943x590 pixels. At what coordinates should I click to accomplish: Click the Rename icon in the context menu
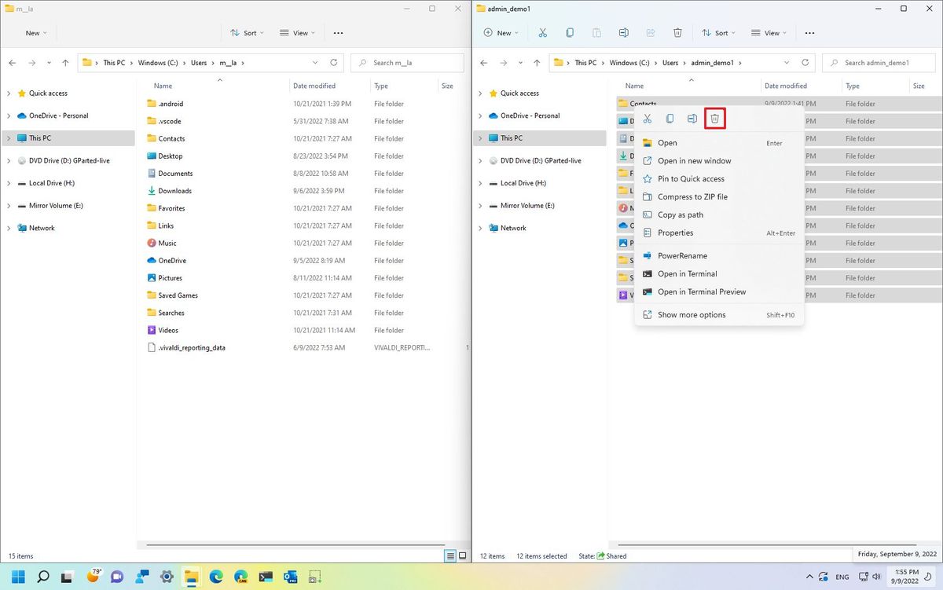(692, 118)
